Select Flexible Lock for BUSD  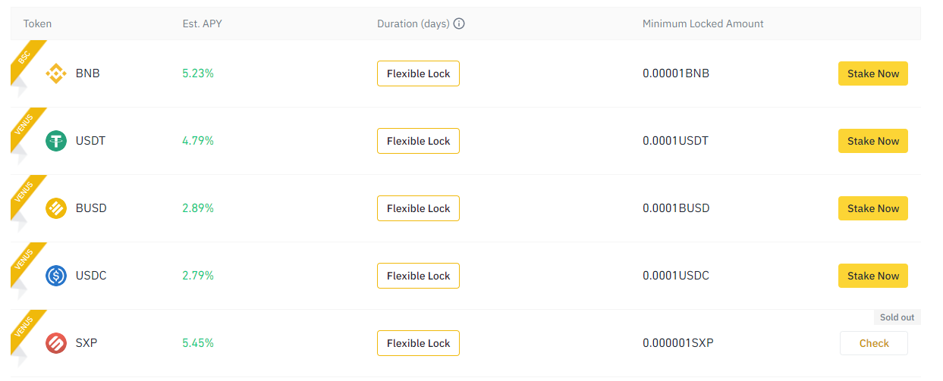pyautogui.click(x=418, y=208)
